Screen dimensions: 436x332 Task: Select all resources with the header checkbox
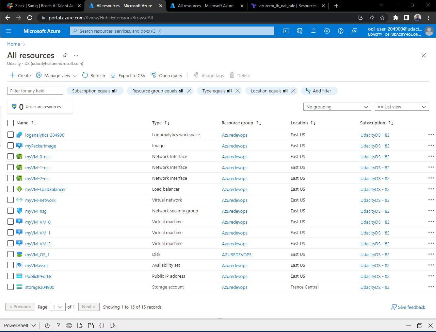[10, 123]
